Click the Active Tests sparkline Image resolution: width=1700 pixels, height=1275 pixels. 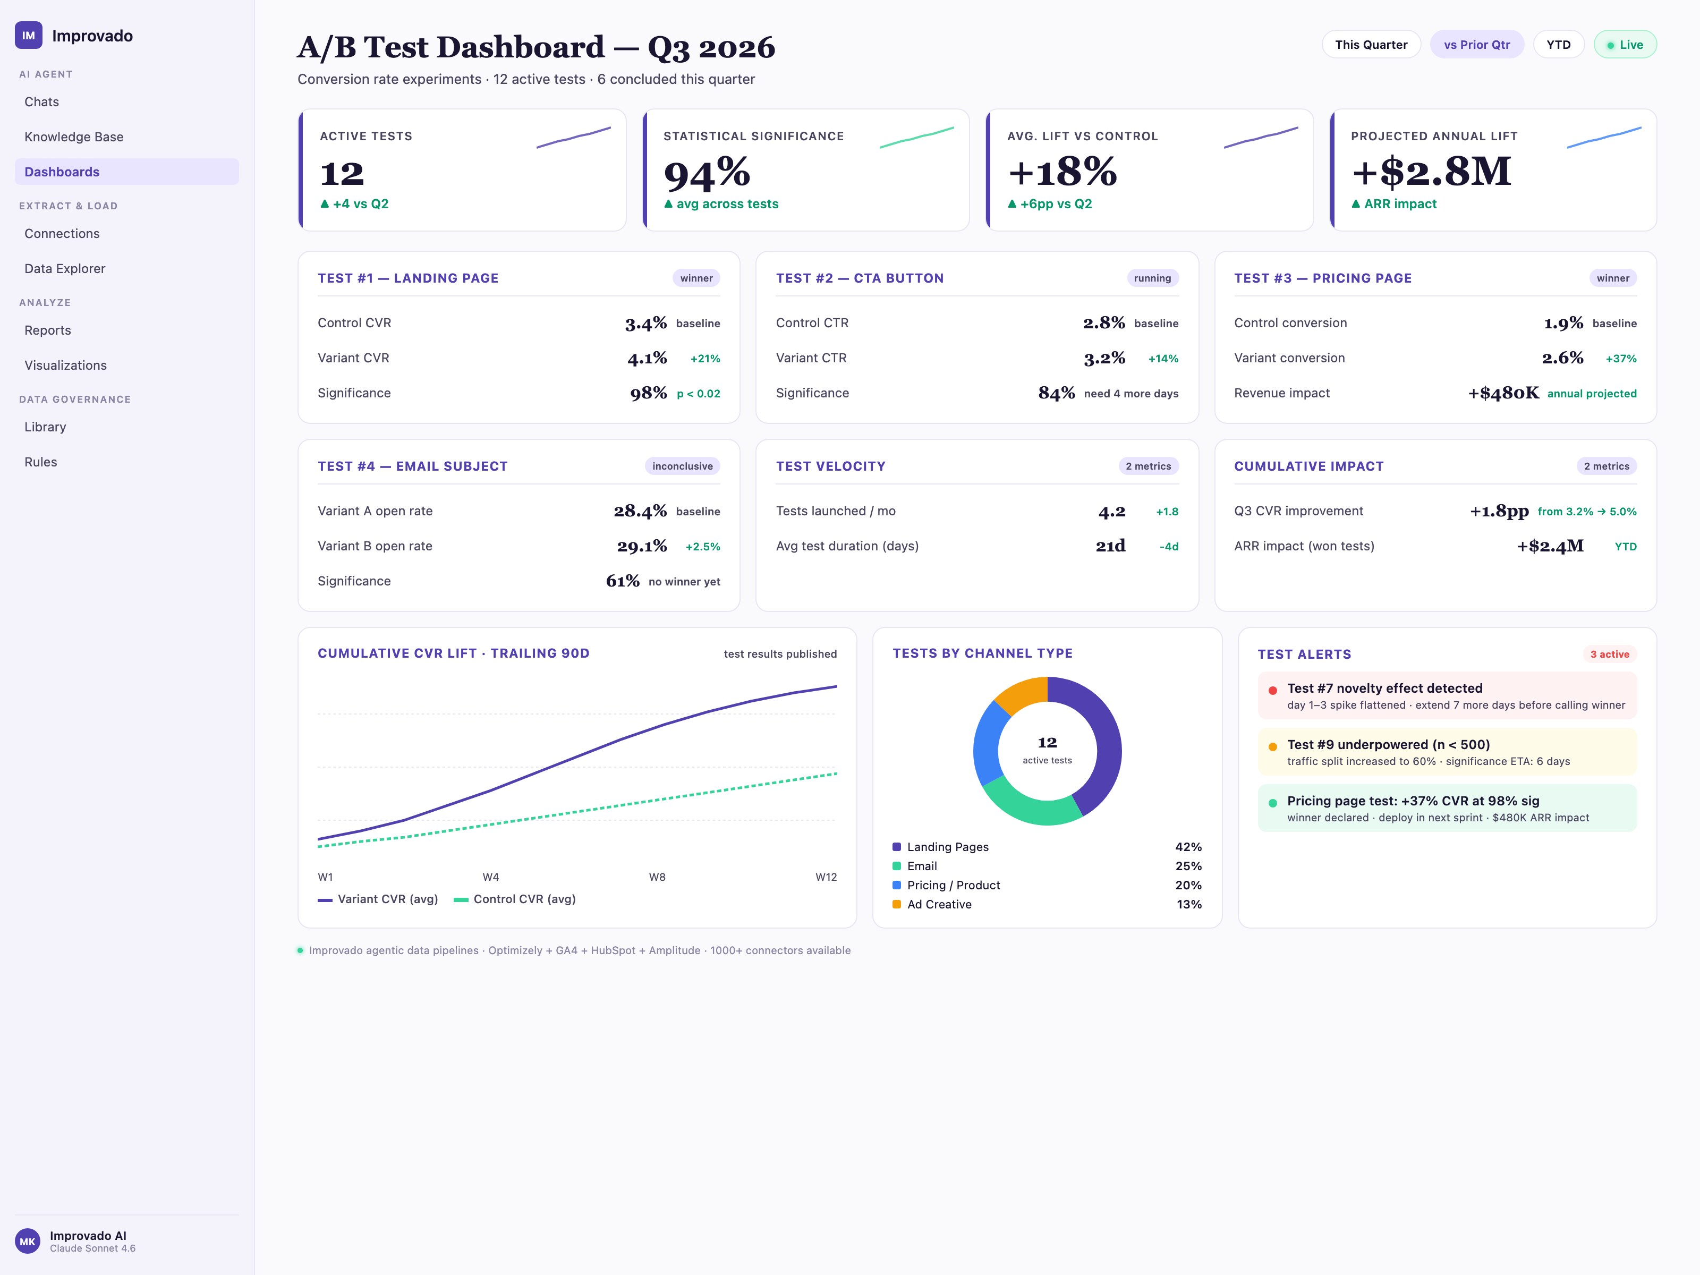[573, 138]
